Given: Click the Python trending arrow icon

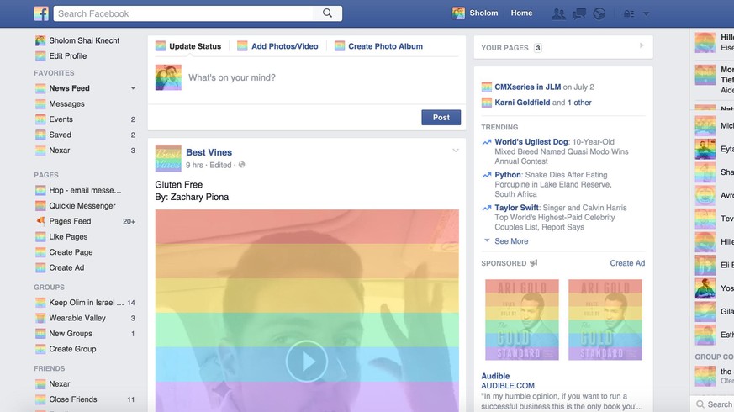Looking at the screenshot, I should 487,175.
